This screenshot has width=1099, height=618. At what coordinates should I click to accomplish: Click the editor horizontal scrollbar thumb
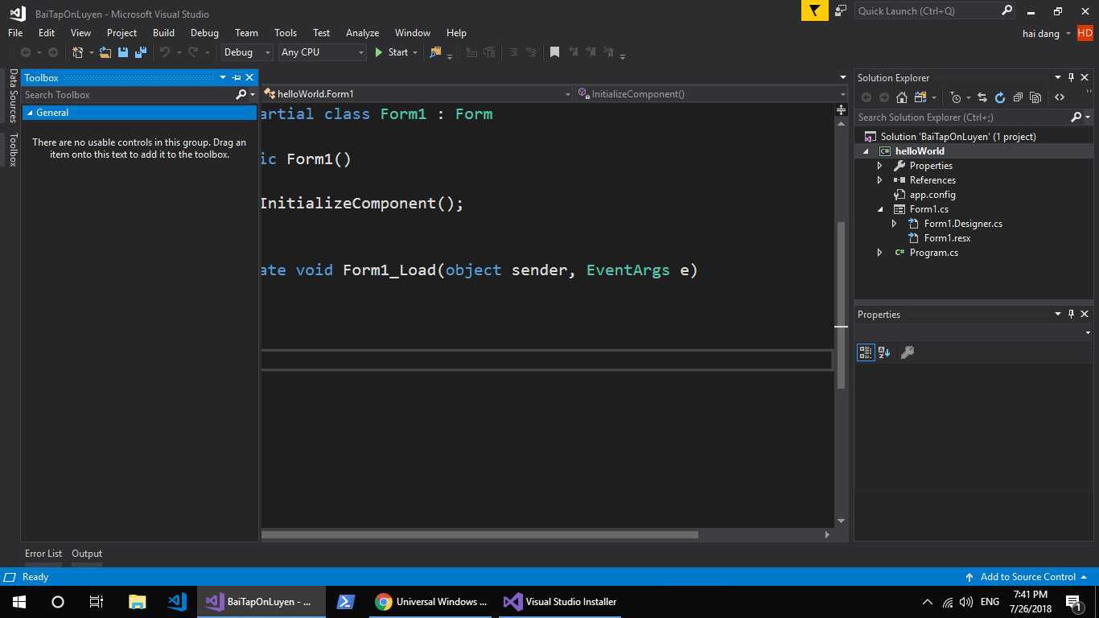(x=480, y=534)
